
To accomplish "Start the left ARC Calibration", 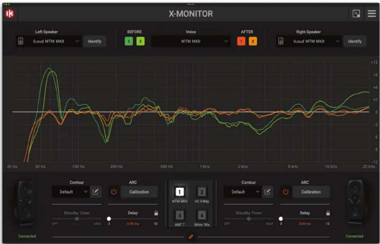I will tap(139, 192).
